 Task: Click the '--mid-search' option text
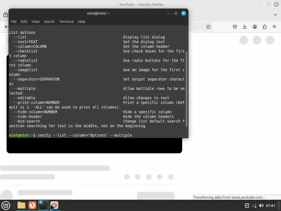point(27,121)
